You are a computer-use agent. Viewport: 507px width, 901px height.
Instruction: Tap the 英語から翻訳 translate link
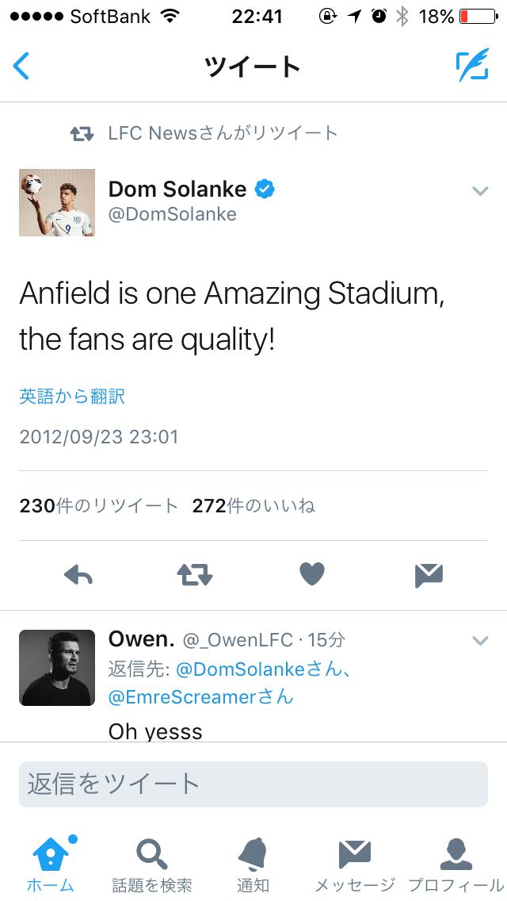point(72,396)
